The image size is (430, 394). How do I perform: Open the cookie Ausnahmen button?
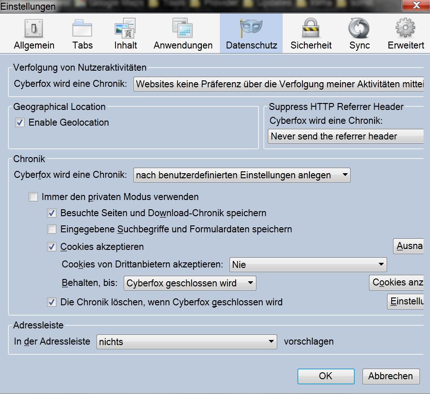pyautogui.click(x=409, y=246)
